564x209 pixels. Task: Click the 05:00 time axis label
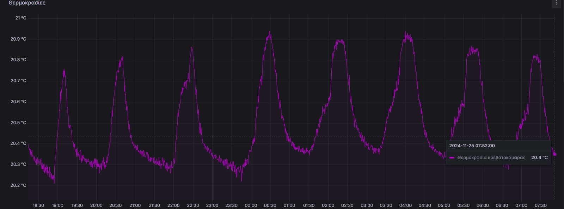444,205
